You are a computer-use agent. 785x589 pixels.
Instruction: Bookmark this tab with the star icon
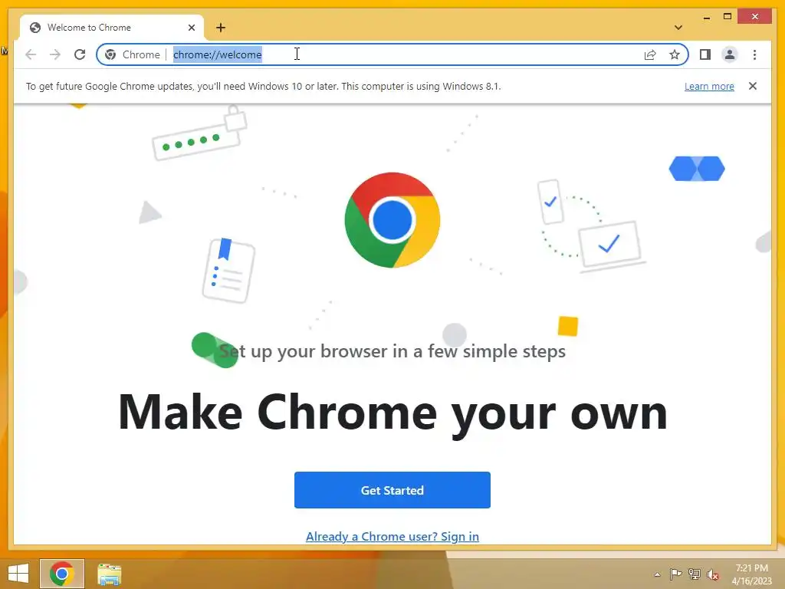coord(675,54)
